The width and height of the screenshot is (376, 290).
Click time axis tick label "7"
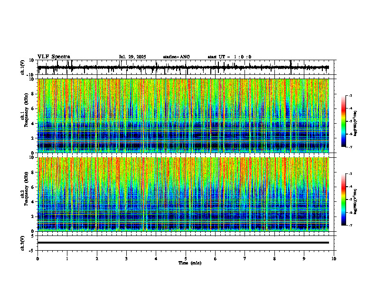pos(245,259)
